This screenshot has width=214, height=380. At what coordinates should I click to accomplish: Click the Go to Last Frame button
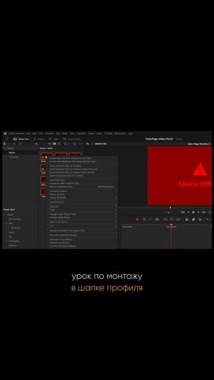pyautogui.click(x=204, y=213)
